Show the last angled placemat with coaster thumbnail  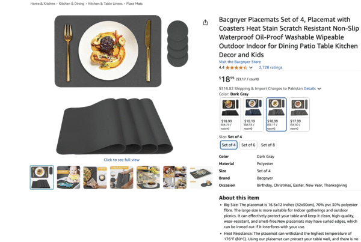201,177
